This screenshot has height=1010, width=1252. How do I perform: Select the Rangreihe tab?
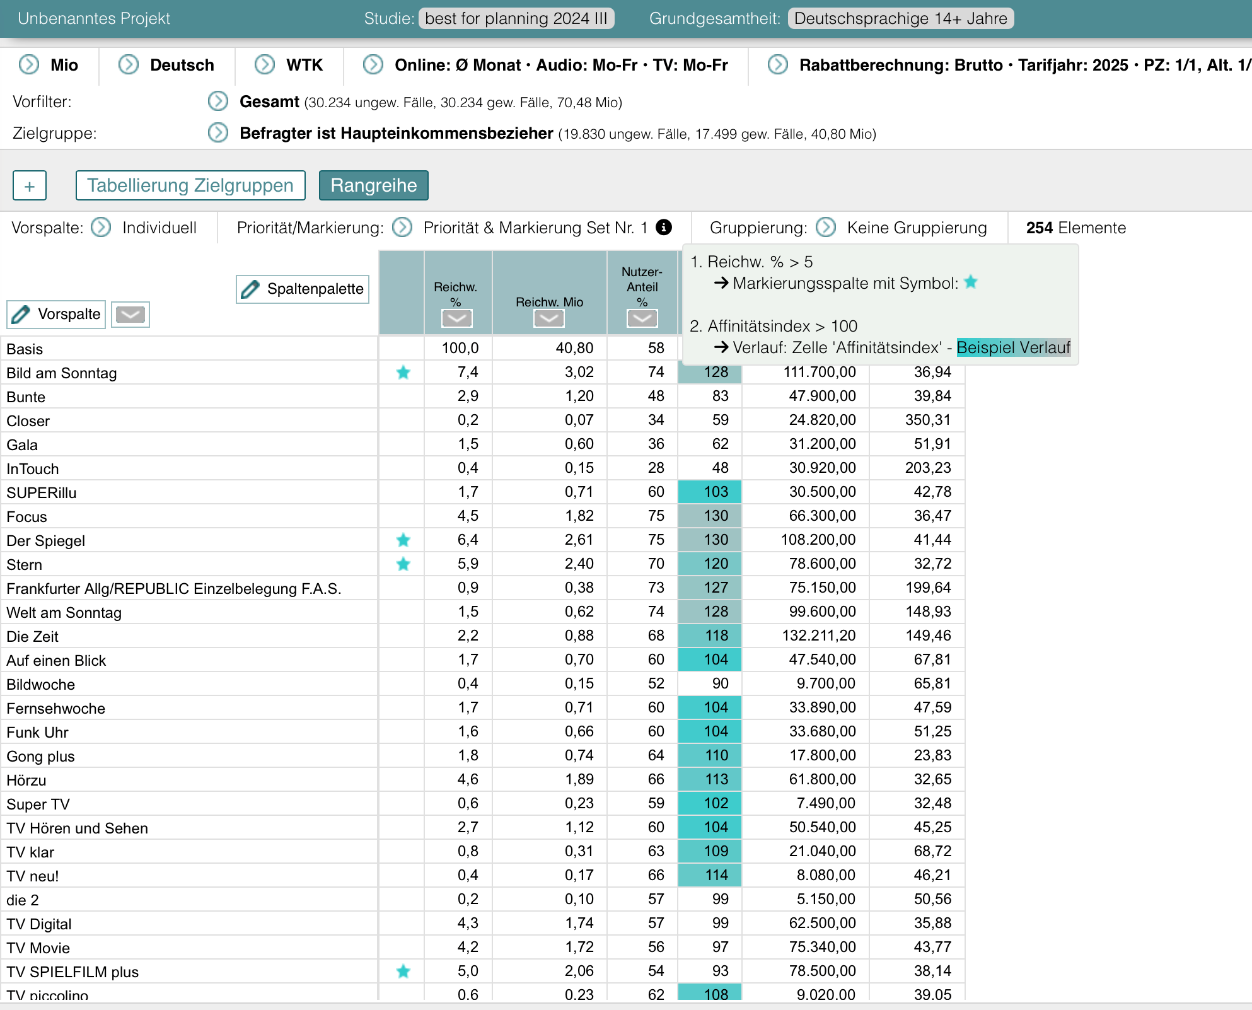coord(373,185)
